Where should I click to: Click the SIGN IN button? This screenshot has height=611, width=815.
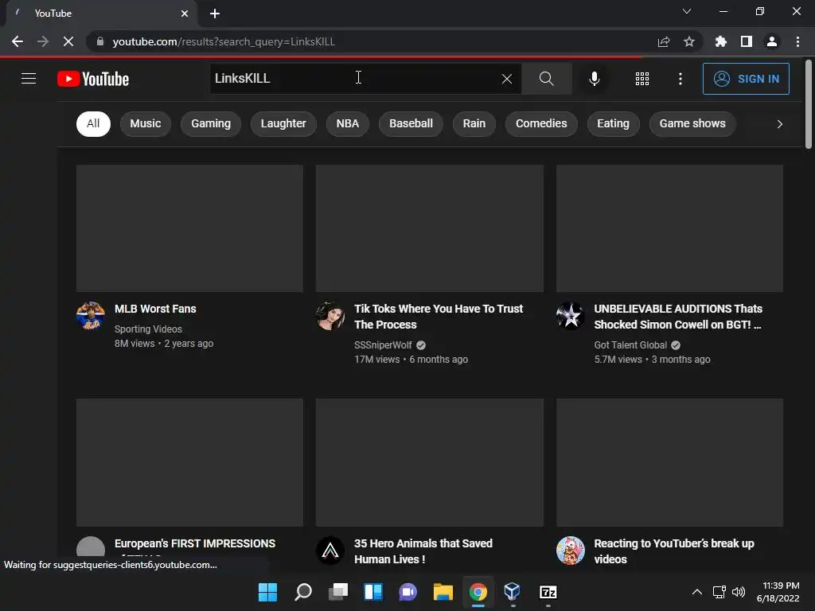(746, 79)
